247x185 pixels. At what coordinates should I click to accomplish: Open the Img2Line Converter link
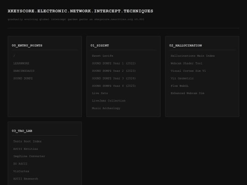click(x=29, y=156)
